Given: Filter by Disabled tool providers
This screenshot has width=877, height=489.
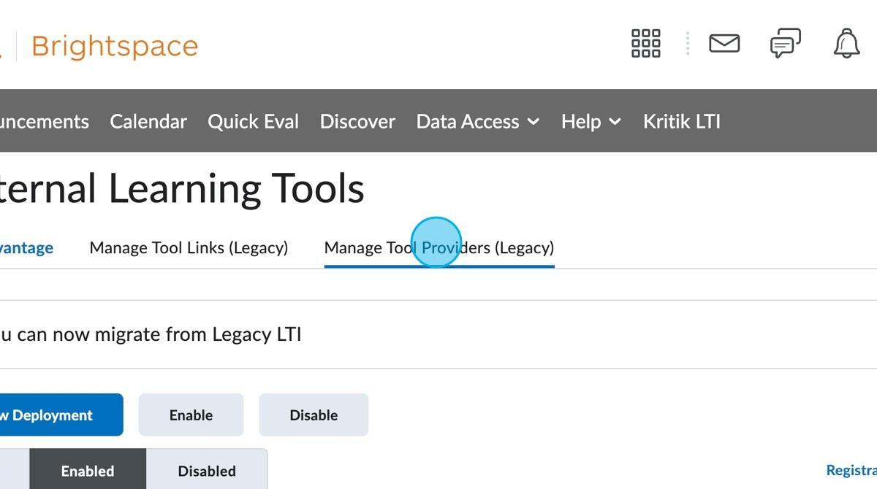Looking at the screenshot, I should (207, 471).
